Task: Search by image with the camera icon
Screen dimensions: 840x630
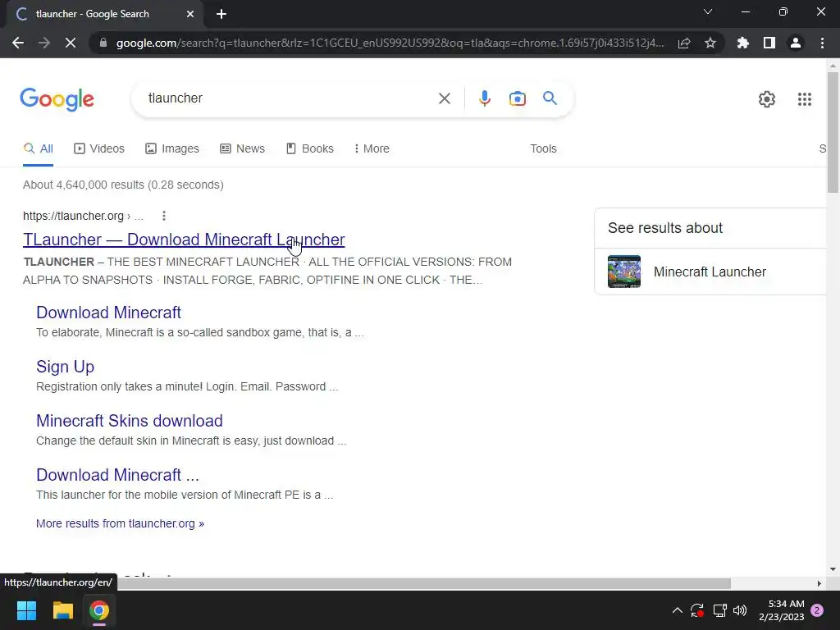Action: pos(517,98)
